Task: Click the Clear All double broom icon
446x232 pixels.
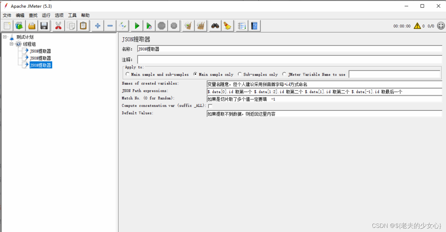Action: (x=201, y=26)
